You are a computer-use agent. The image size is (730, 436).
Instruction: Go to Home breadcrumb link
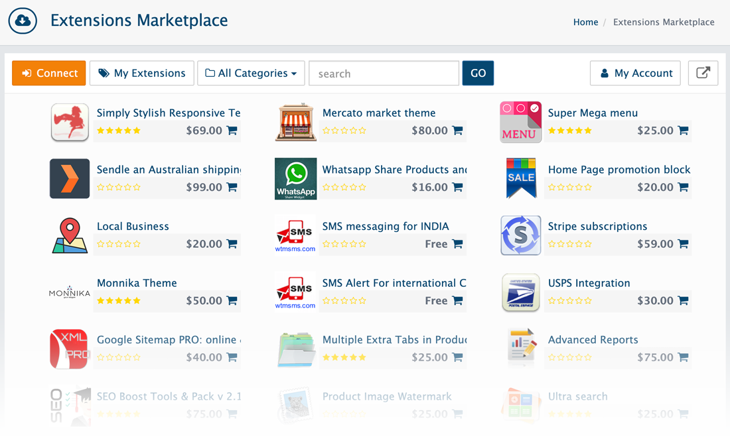[585, 22]
